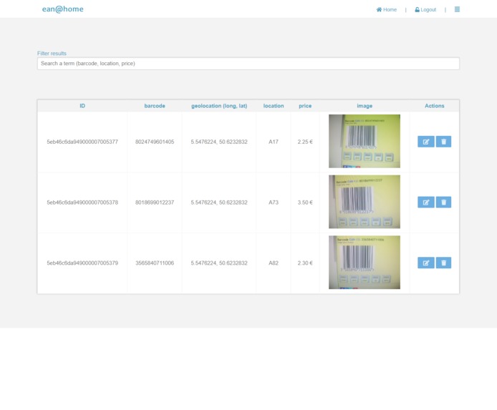The width and height of the screenshot is (497, 410).
Task: Click the price column header
Action: tap(305, 106)
